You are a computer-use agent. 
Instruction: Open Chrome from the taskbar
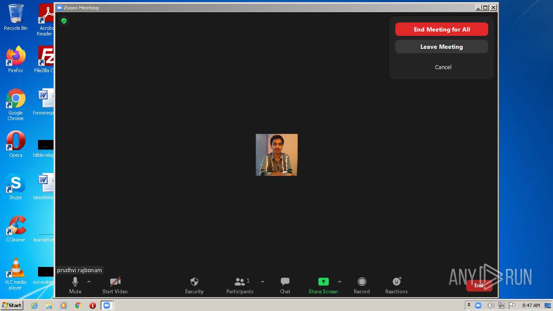click(x=78, y=305)
